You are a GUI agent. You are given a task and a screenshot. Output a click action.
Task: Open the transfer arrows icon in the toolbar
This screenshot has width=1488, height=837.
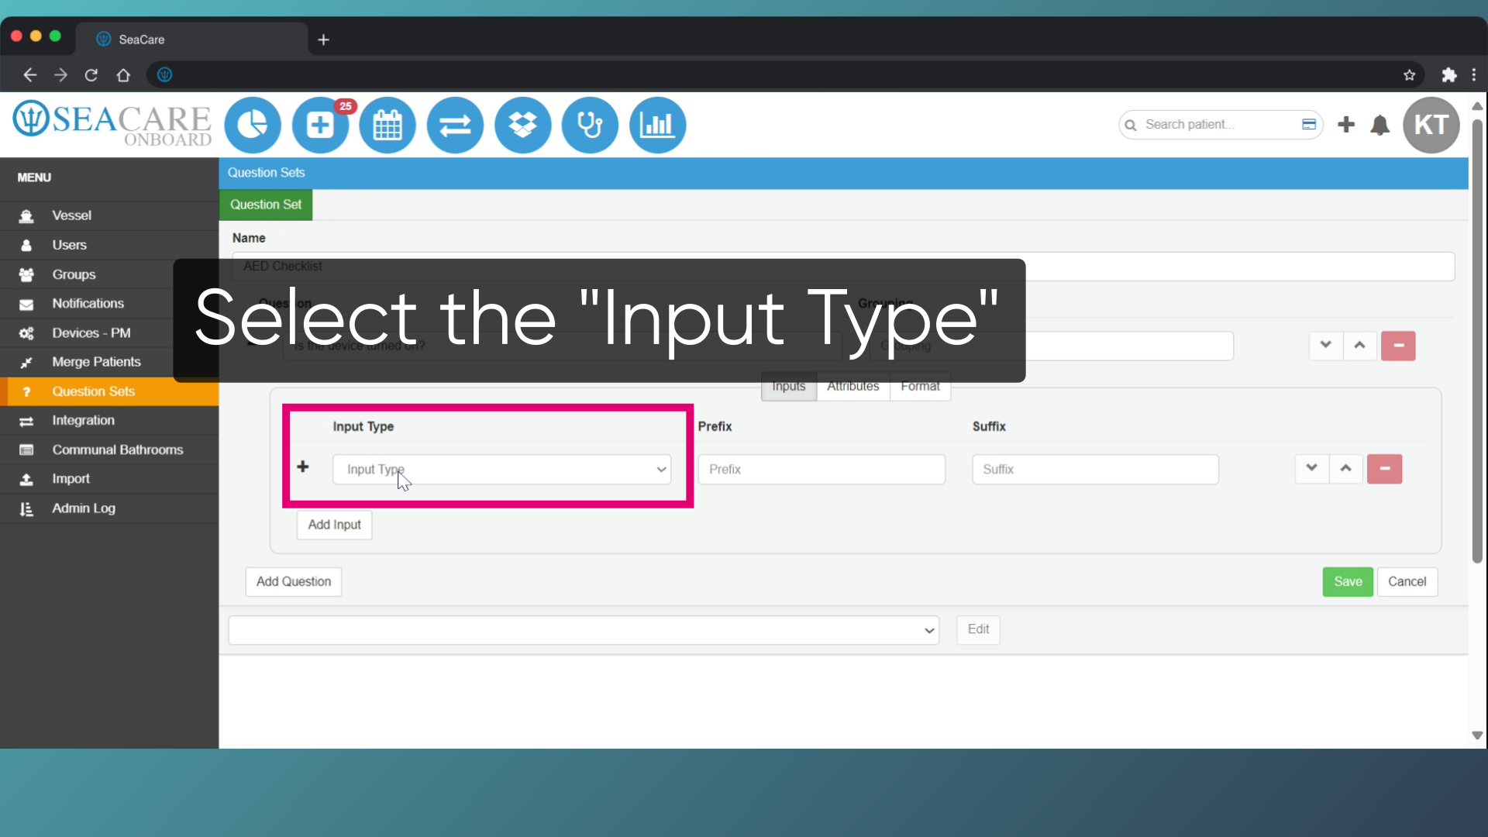[455, 125]
